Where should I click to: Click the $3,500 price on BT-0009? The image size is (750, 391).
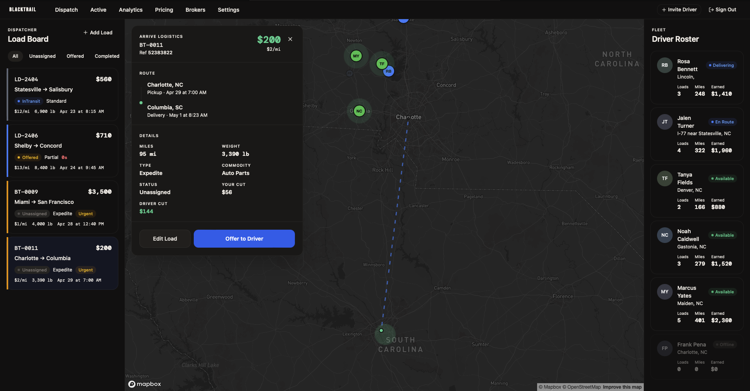click(100, 192)
